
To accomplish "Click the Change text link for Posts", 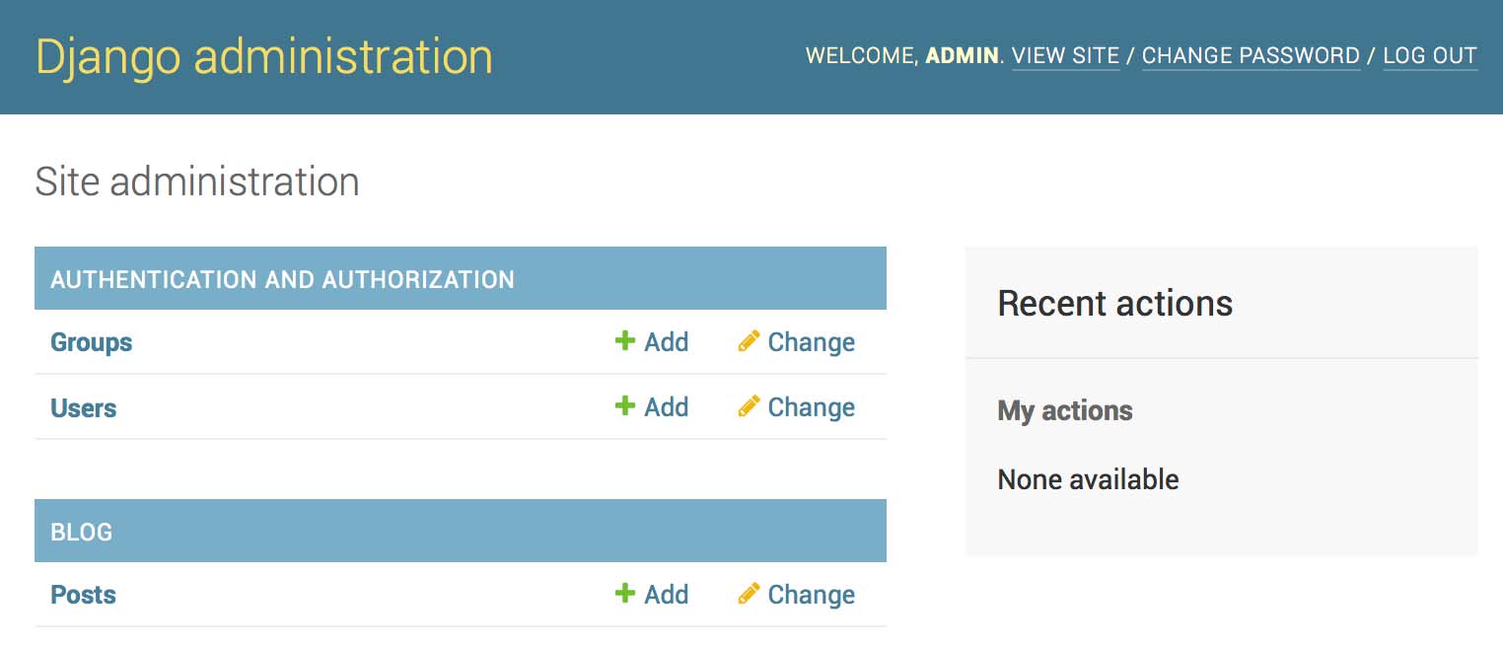I will click(x=812, y=595).
